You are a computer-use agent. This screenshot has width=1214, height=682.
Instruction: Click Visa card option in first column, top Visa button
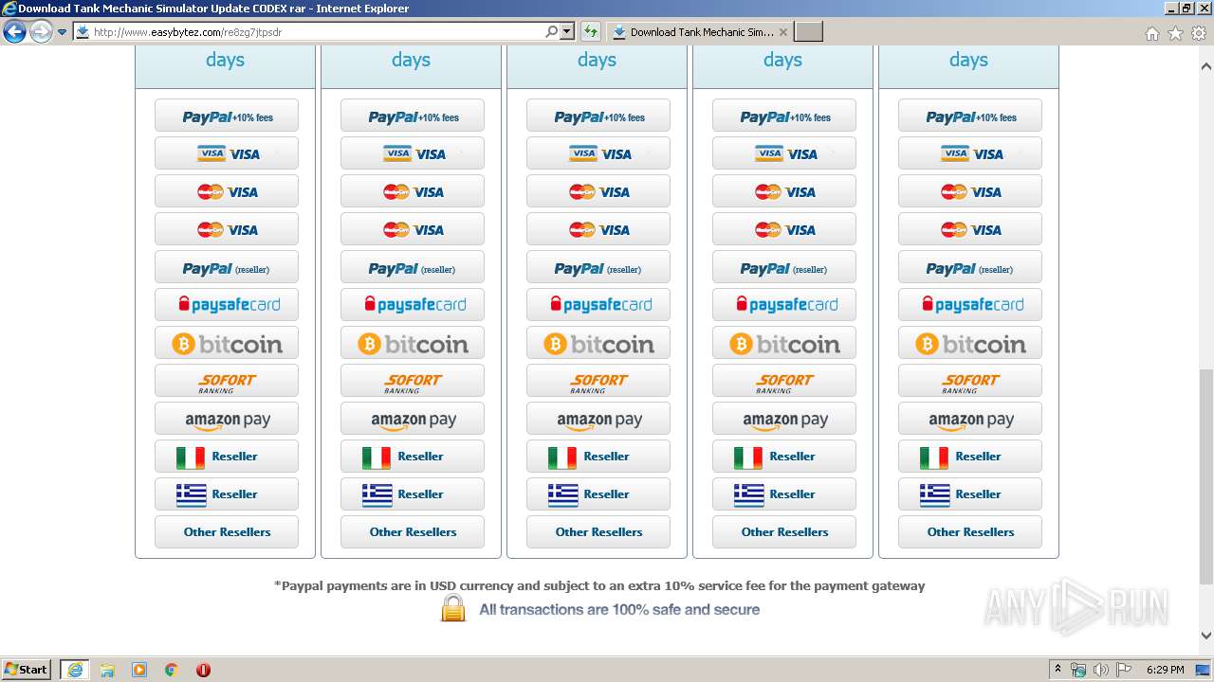tap(227, 153)
